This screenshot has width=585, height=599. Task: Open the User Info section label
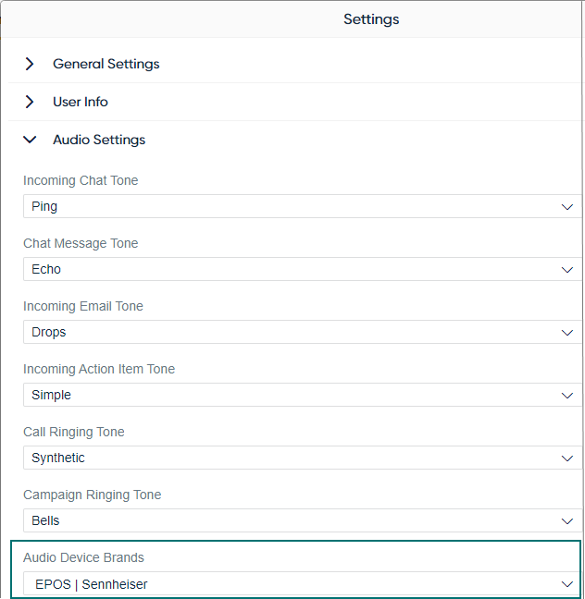[x=81, y=102]
